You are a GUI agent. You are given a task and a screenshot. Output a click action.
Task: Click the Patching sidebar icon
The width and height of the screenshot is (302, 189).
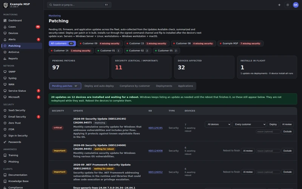(x=5, y=46)
